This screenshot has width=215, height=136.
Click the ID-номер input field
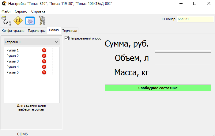click(x=195, y=19)
